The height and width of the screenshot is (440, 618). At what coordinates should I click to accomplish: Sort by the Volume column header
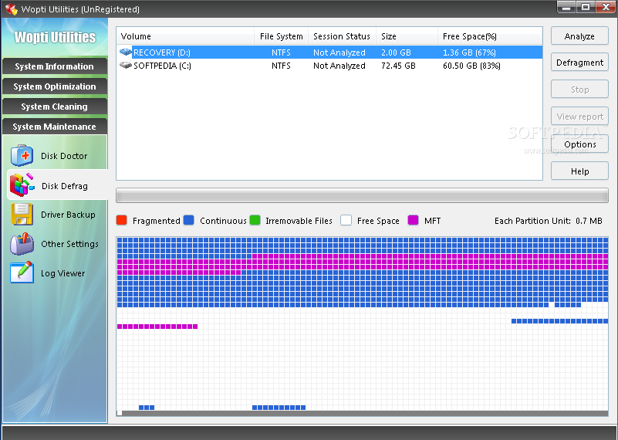tap(185, 36)
